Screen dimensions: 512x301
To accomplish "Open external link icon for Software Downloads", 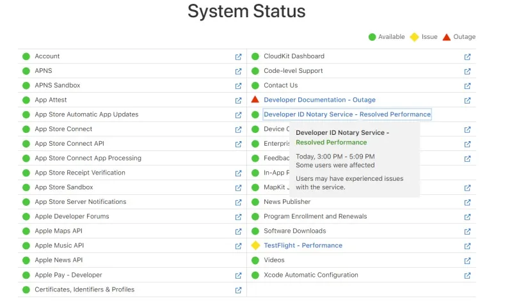I will (467, 231).
